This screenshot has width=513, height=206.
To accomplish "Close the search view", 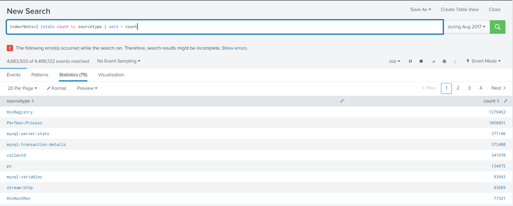I will pos(495,10).
